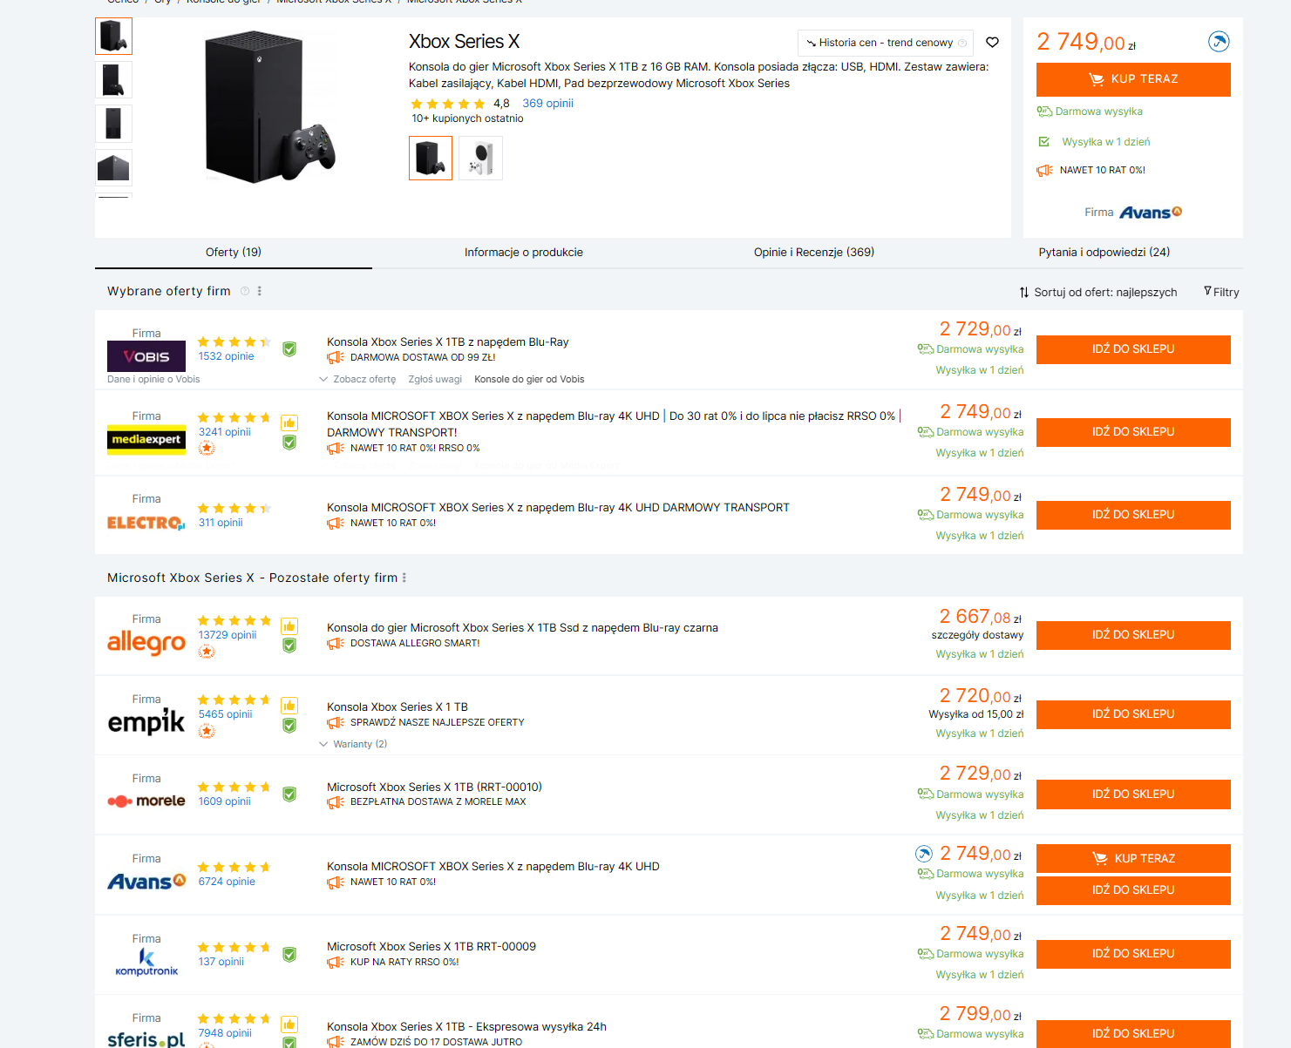Open the sort by najlepszych dropdown
Screen dimensions: 1291x1048
(x=1098, y=292)
